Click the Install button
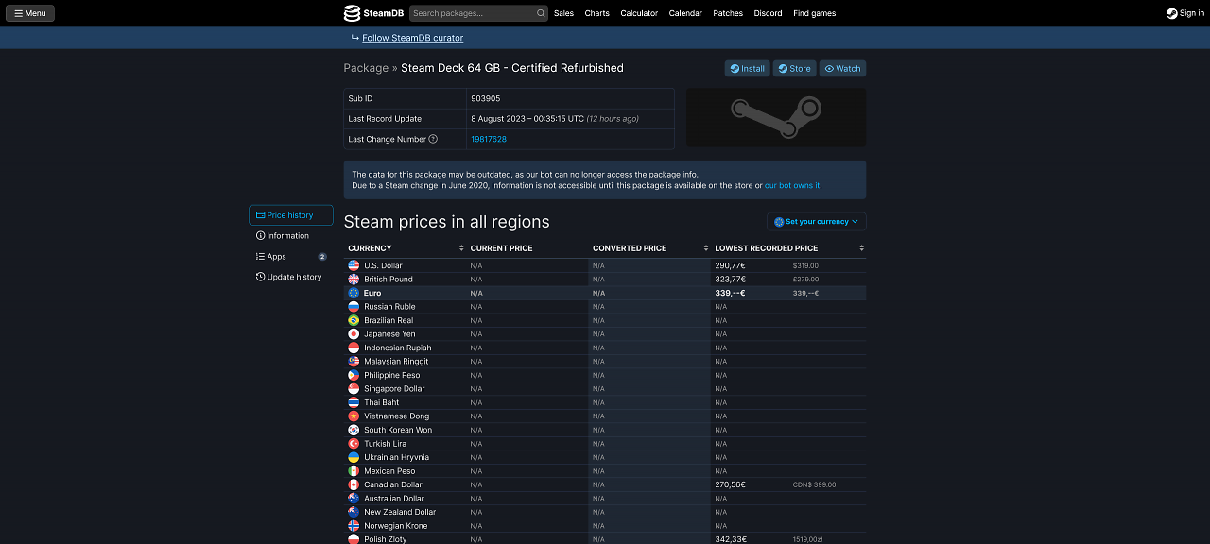1210x544 pixels. (x=747, y=68)
